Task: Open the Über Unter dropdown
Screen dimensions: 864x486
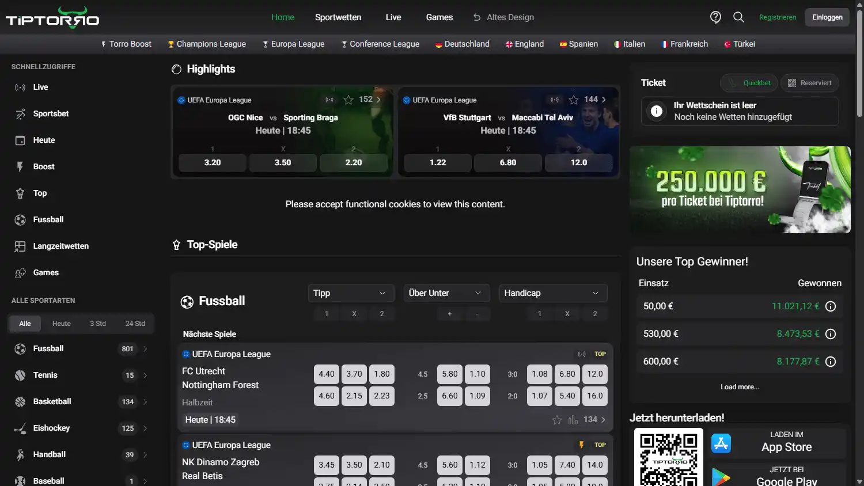Action: click(446, 293)
